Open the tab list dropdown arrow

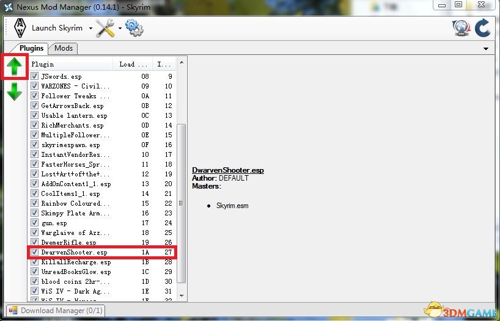coord(486,49)
